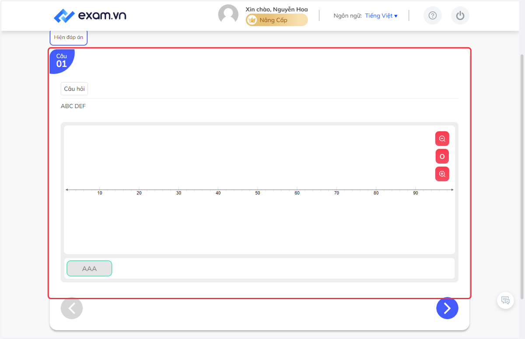Click the power logout icon
Screen dimensions: 525x339
coord(460,16)
